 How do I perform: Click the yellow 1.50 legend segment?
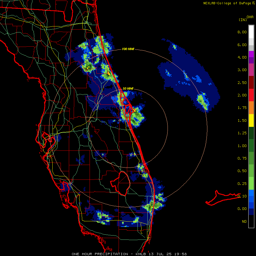[x=251, y=120]
